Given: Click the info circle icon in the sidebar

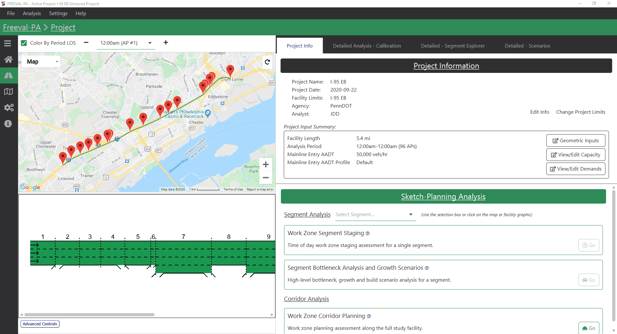Looking at the screenshot, I should pos(8,124).
